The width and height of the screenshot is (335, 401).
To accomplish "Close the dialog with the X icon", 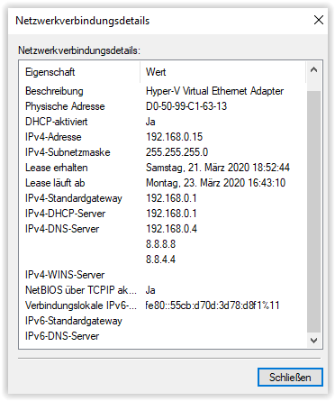I will click(319, 20).
